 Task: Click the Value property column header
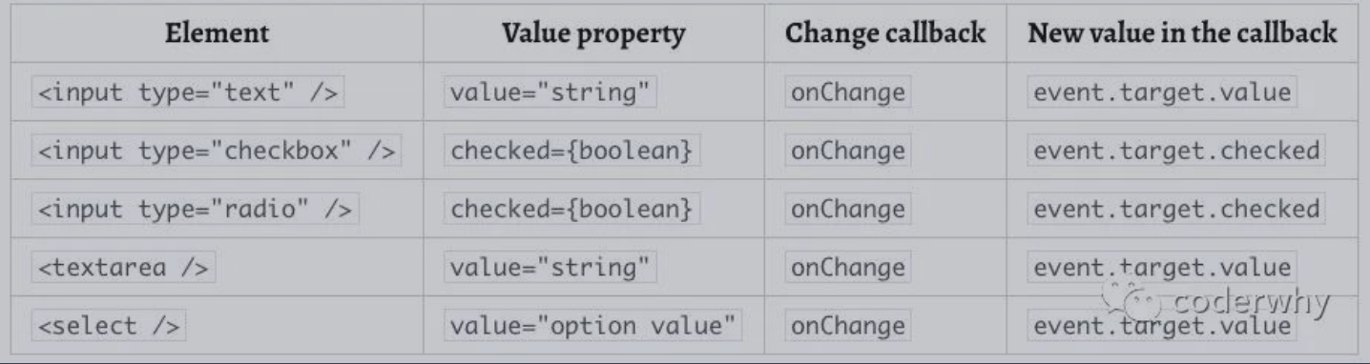[593, 33]
